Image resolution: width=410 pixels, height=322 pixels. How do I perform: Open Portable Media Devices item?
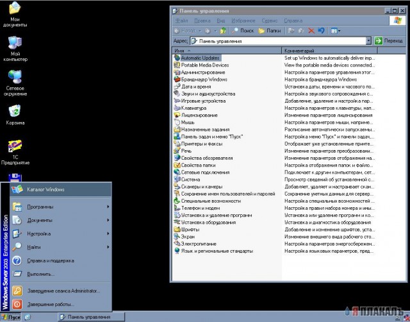tap(201, 65)
